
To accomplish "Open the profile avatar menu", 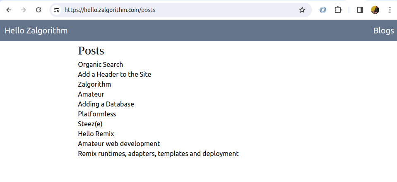I will click(375, 10).
